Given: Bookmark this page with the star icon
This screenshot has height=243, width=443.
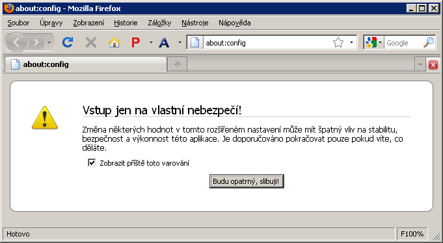Looking at the screenshot, I should 338,43.
